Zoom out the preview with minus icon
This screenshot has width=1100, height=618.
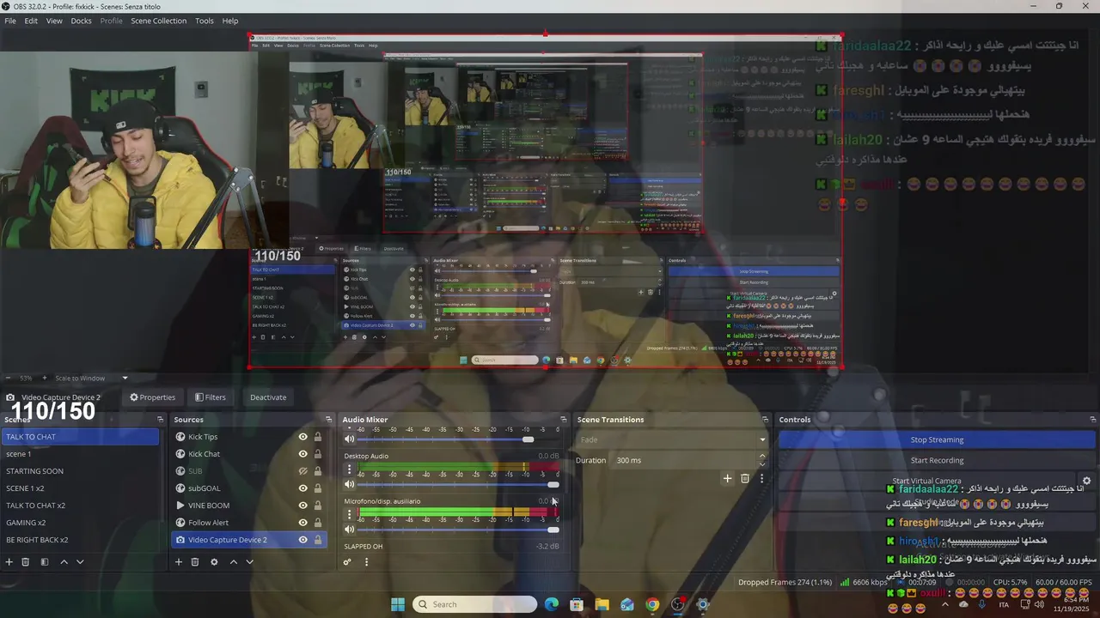[8, 378]
